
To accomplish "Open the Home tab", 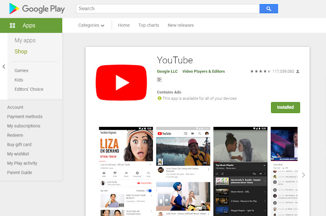I will coord(124,25).
